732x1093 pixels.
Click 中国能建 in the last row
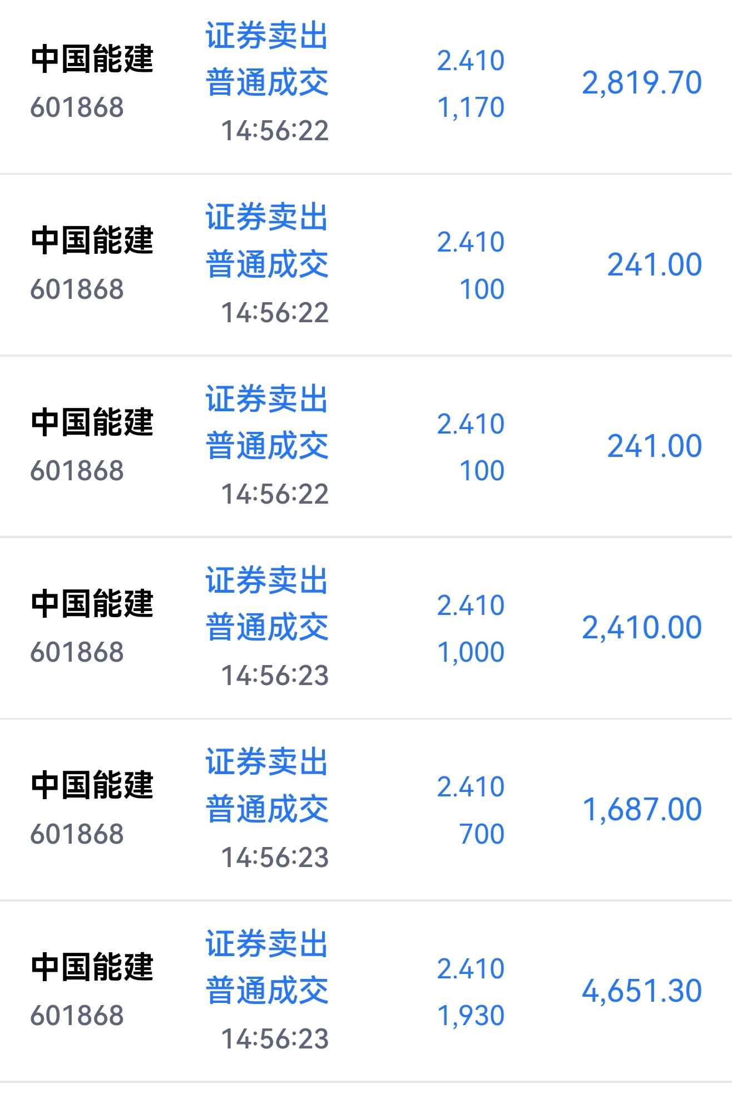[92, 967]
